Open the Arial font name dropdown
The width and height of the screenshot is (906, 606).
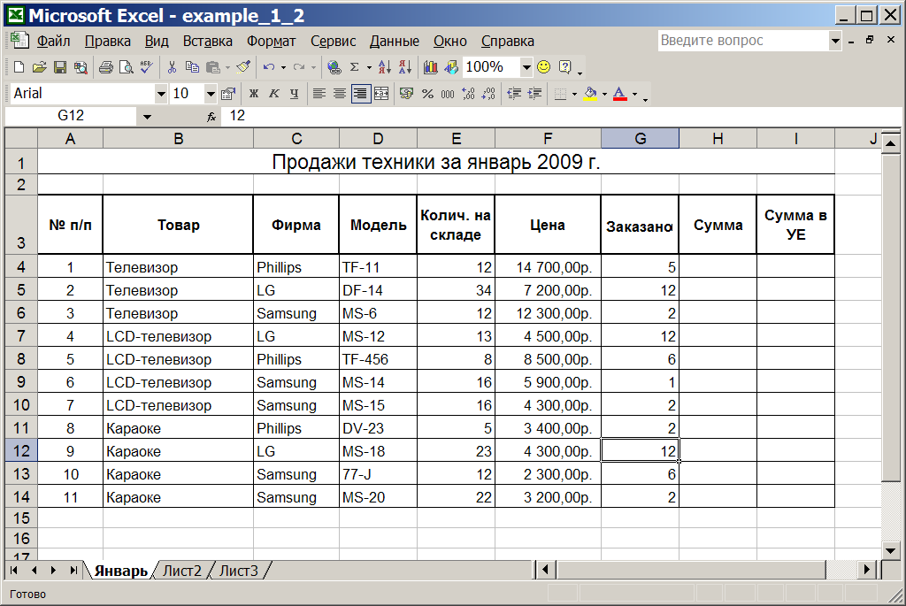(161, 94)
